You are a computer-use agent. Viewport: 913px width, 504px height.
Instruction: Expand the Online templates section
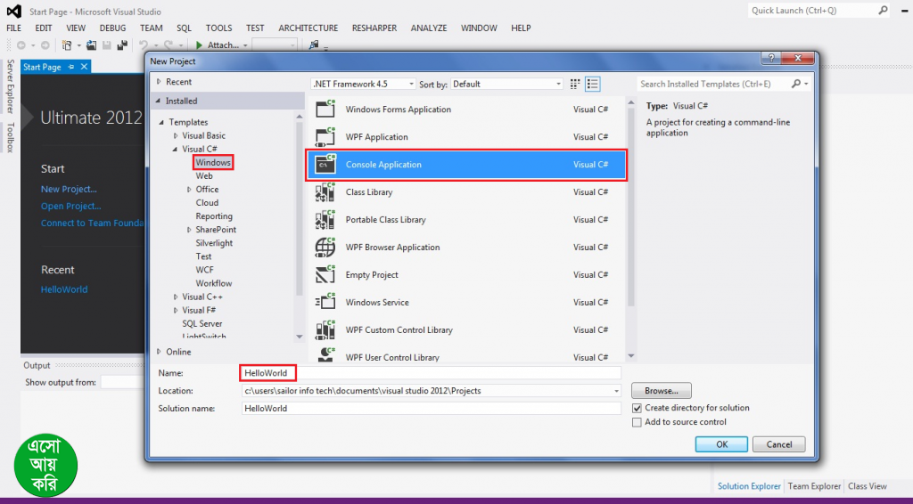click(x=159, y=352)
